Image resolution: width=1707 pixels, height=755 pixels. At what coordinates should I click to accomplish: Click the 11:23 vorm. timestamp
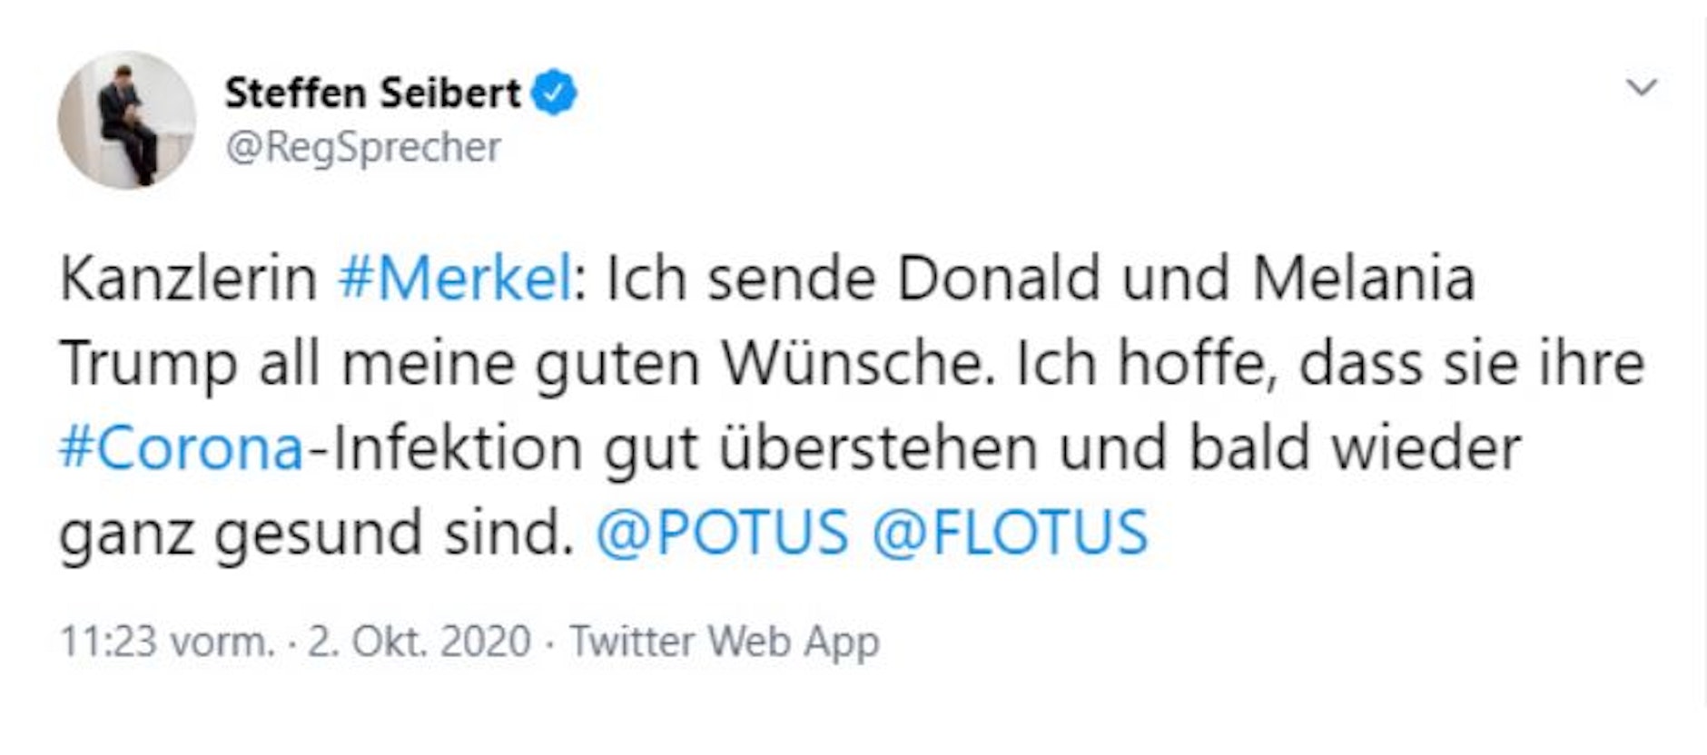[x=166, y=642]
